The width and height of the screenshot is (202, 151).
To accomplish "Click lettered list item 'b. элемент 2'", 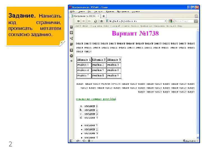I will tap(89, 110).
